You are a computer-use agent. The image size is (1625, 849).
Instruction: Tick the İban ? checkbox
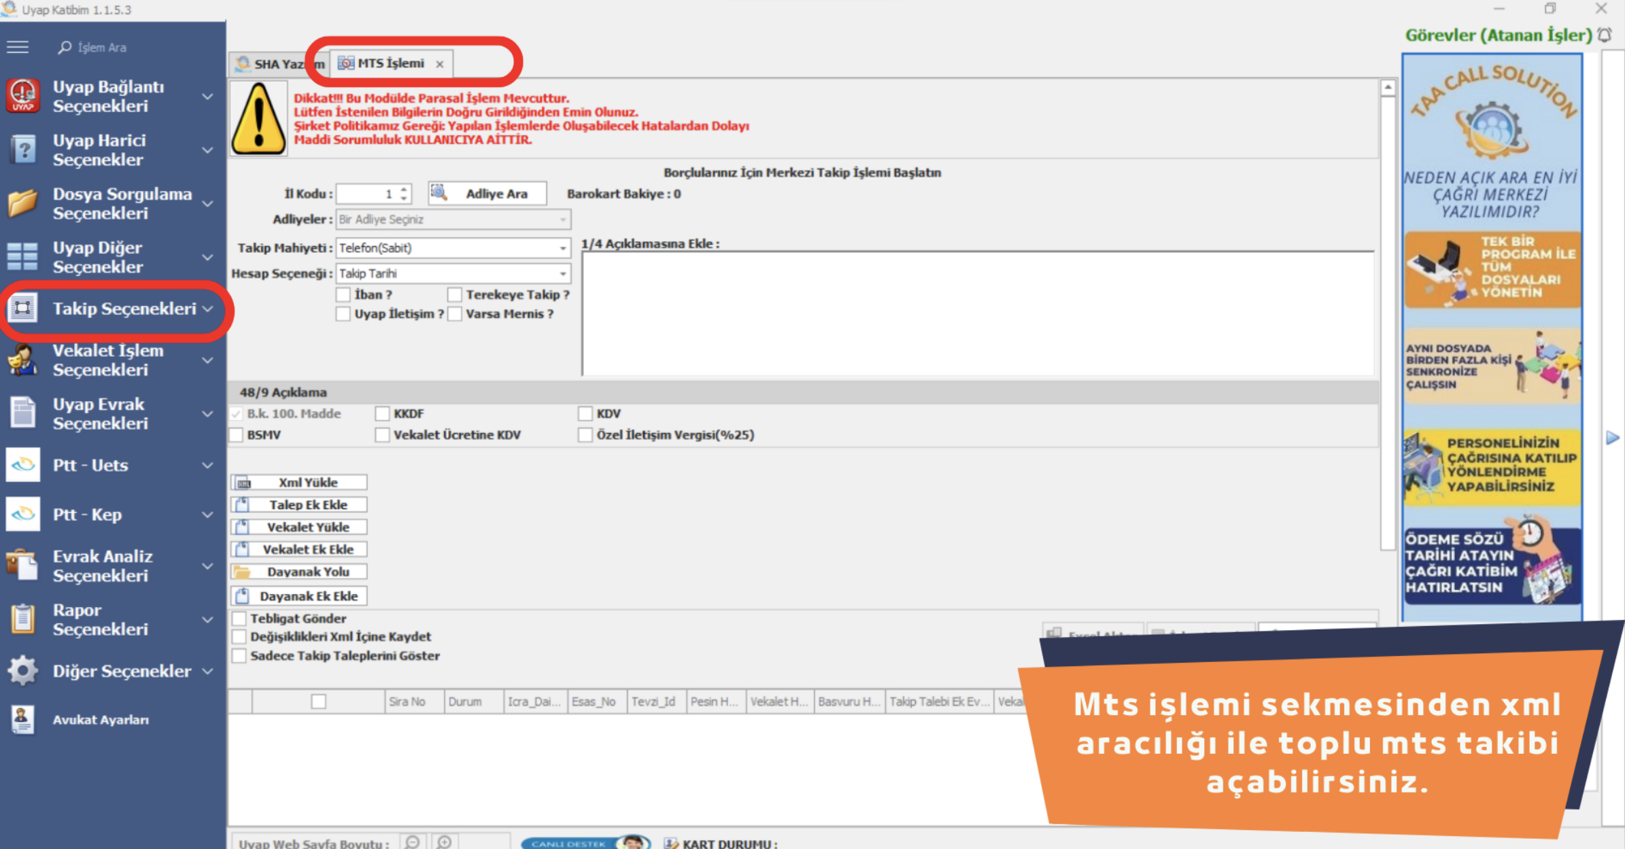[x=343, y=294]
